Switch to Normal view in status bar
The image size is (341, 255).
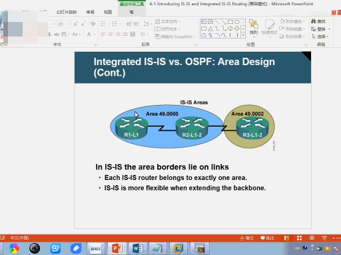286,238
